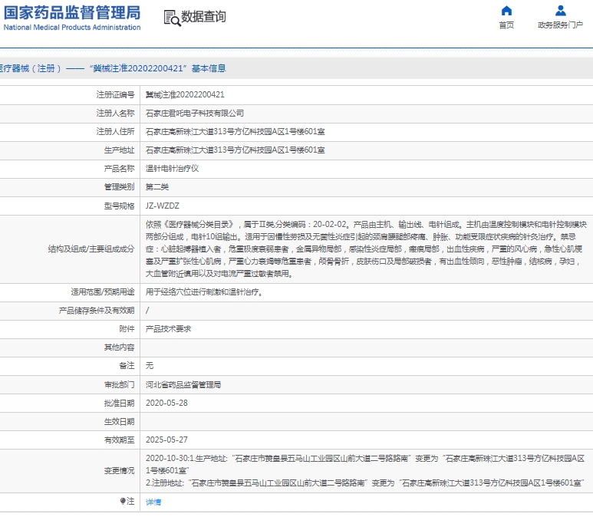
Task: Select registration number 冀械注准20202200421 in table
Action: 185,95
